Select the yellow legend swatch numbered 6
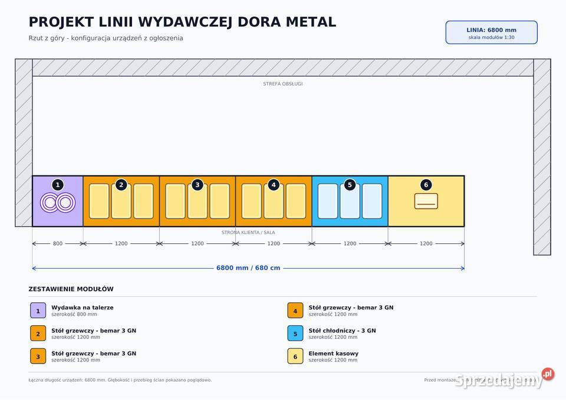 pyautogui.click(x=295, y=356)
